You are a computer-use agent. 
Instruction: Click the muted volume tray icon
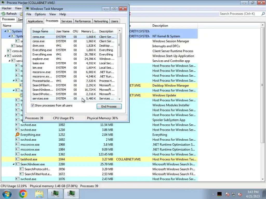click(x=240, y=194)
